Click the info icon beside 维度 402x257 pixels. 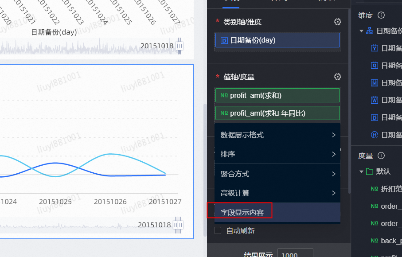pyautogui.click(x=381, y=15)
